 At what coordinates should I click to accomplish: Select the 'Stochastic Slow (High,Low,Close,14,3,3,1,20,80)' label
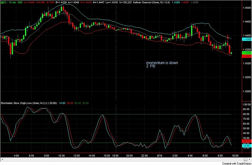point(29,103)
